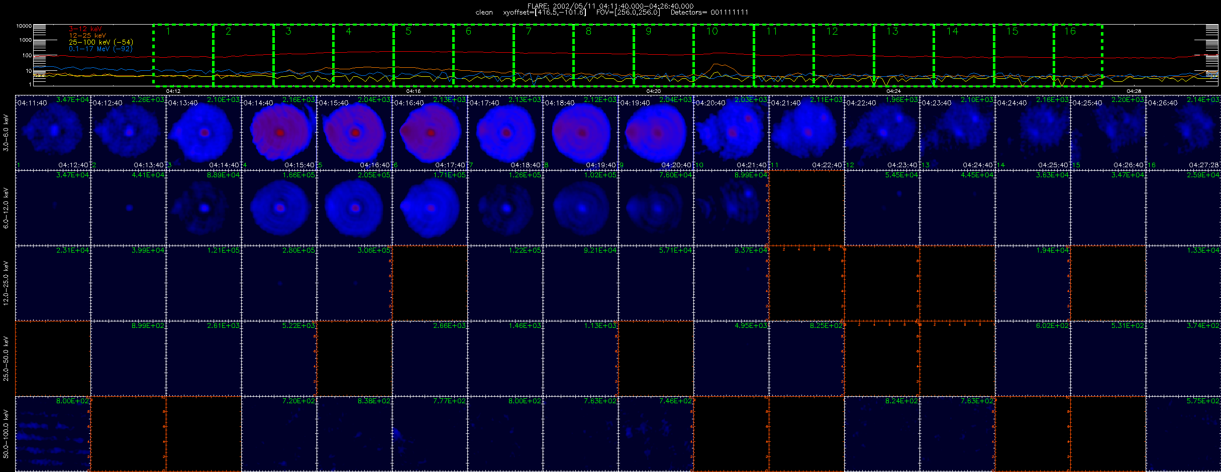Open the 25.0-50.0 keV image labeled 4.95E+03
The width and height of the screenshot is (1221, 472).
point(732,359)
